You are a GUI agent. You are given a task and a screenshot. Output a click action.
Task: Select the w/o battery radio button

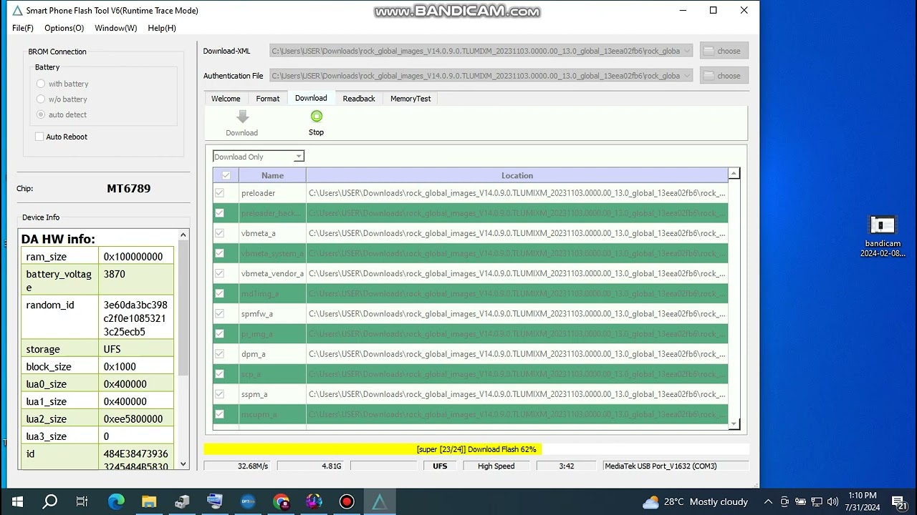point(41,99)
